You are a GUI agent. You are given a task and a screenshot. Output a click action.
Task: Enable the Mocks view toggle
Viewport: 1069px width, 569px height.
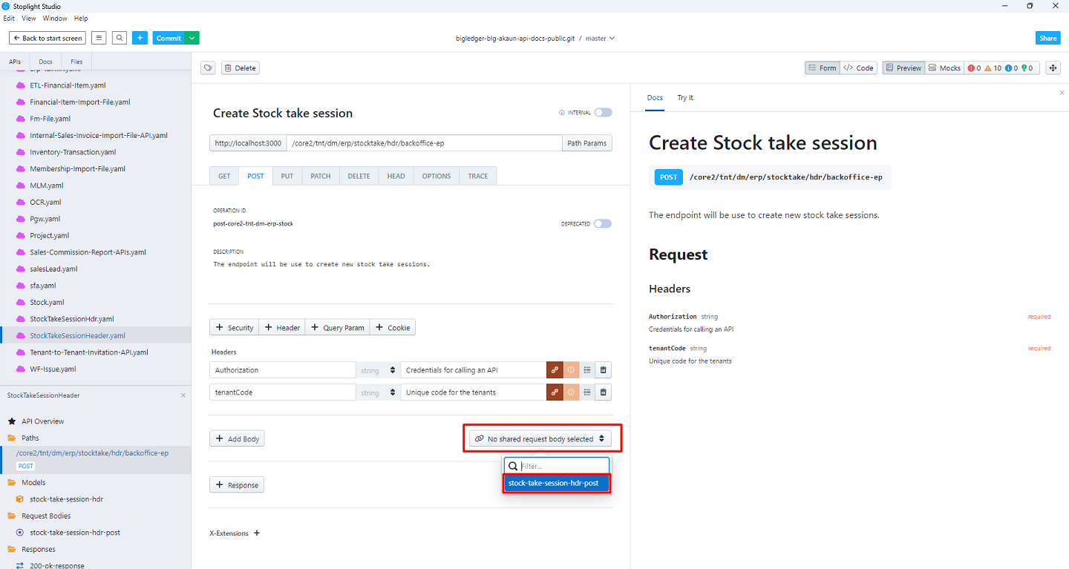click(944, 68)
